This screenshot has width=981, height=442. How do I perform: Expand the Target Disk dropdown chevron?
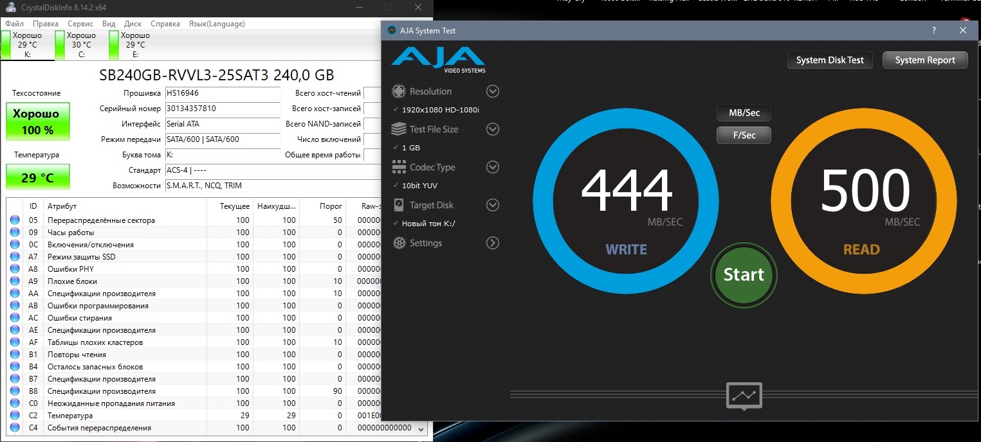(493, 205)
